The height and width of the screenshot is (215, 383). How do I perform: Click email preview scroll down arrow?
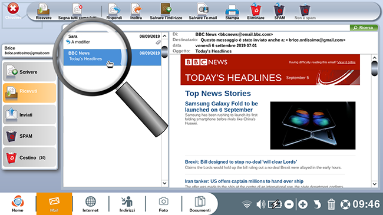(374, 184)
